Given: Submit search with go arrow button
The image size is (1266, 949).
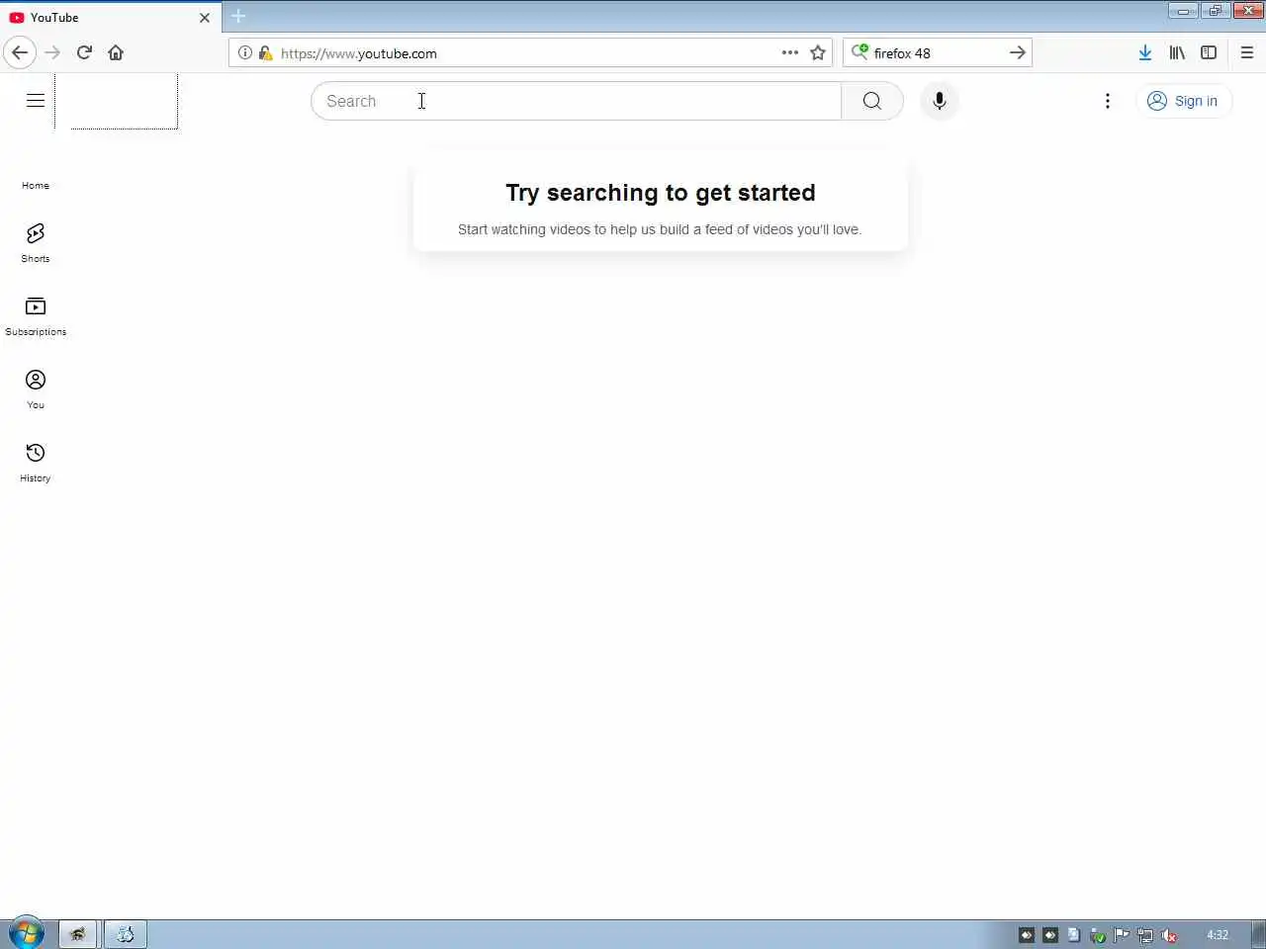Looking at the screenshot, I should click(1018, 52).
